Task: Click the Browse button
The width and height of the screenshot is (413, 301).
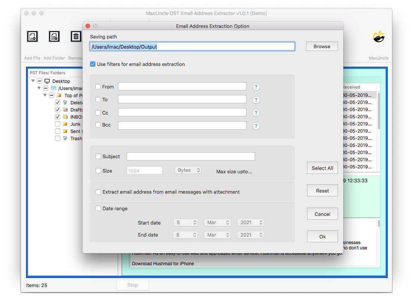Action: 322,46
